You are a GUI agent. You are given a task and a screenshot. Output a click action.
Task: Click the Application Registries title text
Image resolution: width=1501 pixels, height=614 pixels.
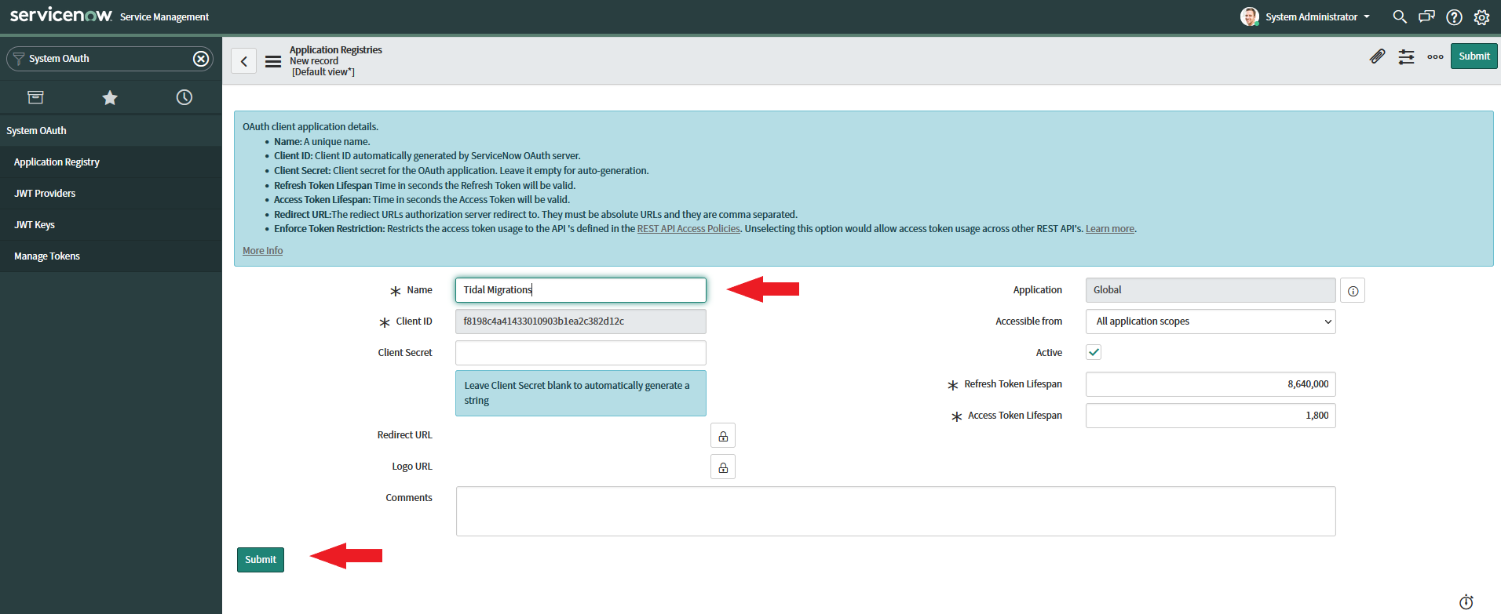(336, 50)
